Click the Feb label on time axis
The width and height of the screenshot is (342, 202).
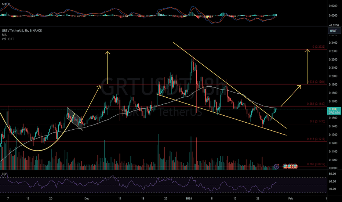tap(291, 198)
